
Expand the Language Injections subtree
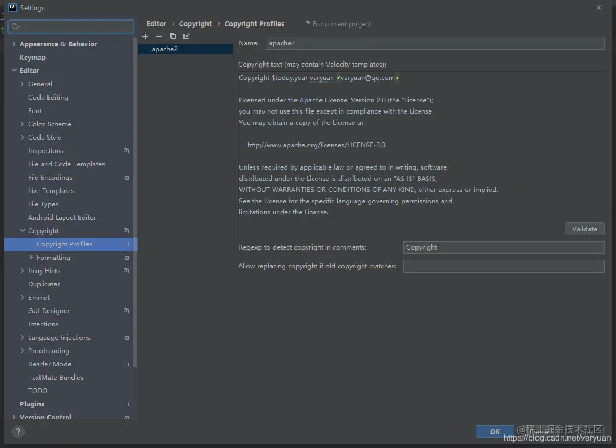[x=22, y=337]
